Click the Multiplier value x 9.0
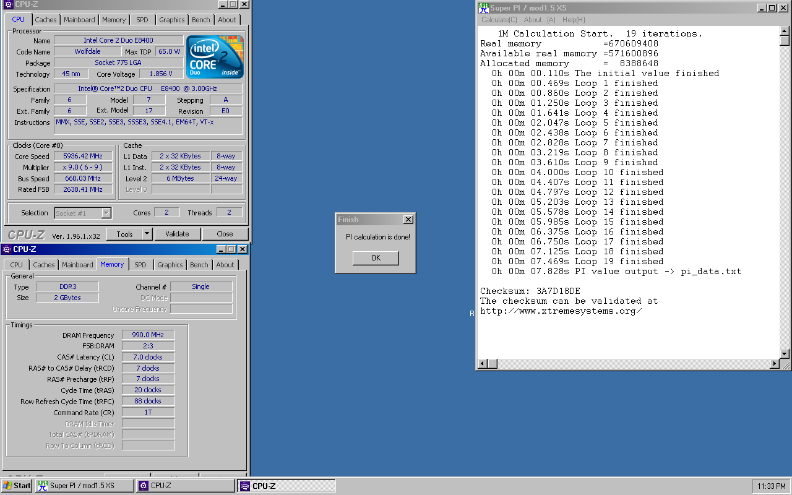 [83, 168]
